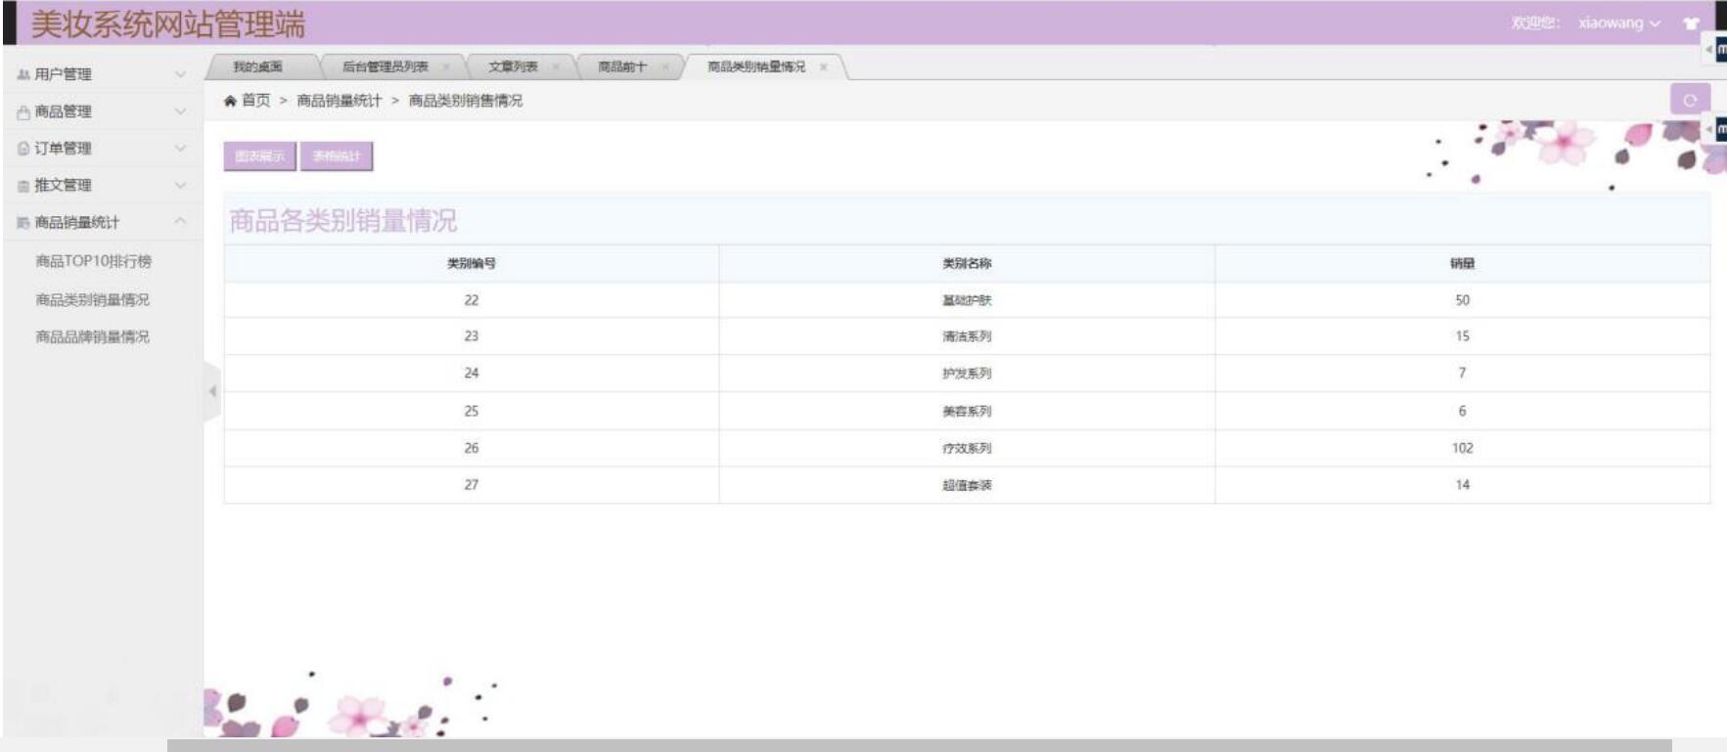Select the 超值套装 category cell

[x=967, y=485]
